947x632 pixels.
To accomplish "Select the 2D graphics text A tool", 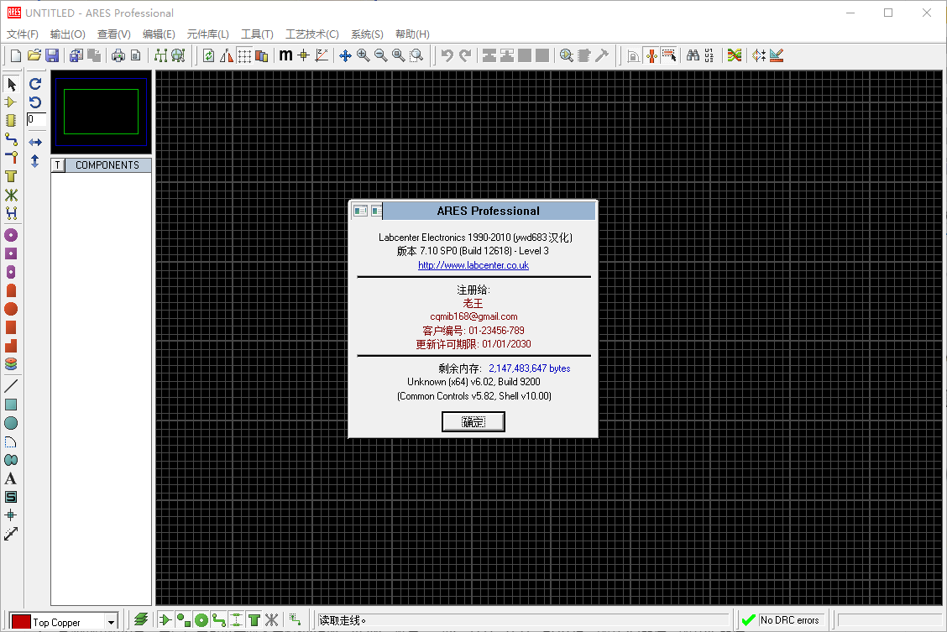I will click(11, 478).
